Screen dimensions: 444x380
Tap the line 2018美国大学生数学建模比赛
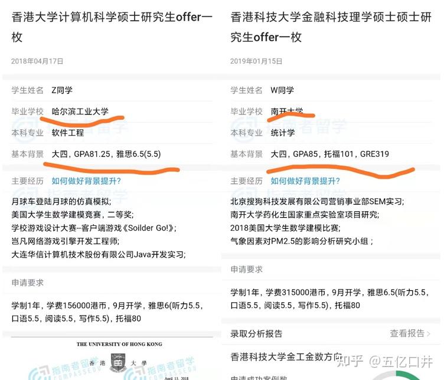[x=285, y=228]
